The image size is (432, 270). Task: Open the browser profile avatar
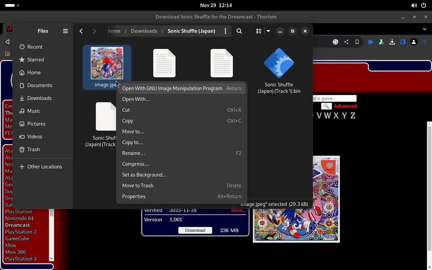pos(414,42)
